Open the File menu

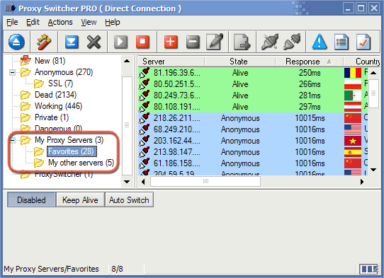(x=12, y=22)
